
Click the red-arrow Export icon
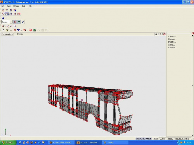(25, 30)
